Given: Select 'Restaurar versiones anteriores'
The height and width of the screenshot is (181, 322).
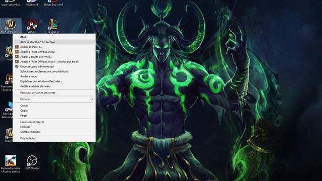Looking at the screenshot, I should 54,93.
